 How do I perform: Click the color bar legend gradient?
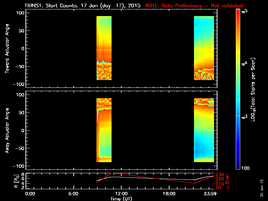coord(238,89)
